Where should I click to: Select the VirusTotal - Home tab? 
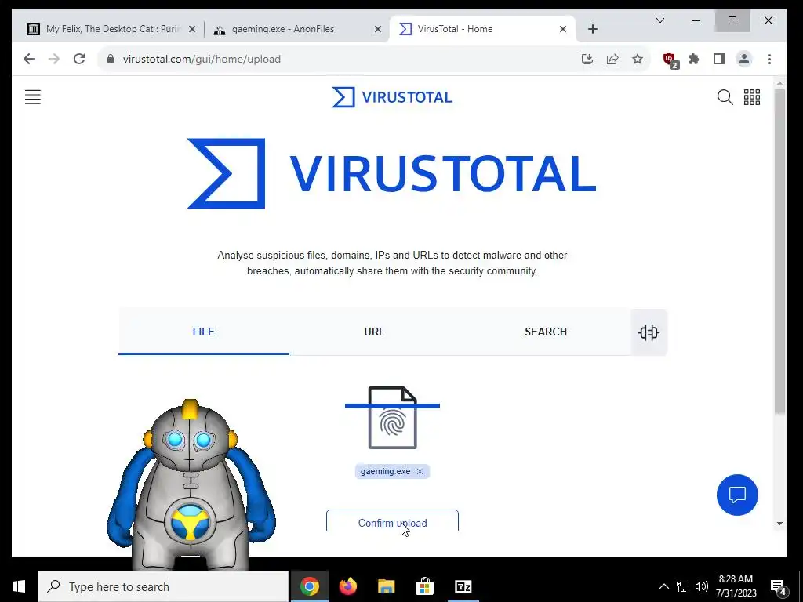(482, 29)
